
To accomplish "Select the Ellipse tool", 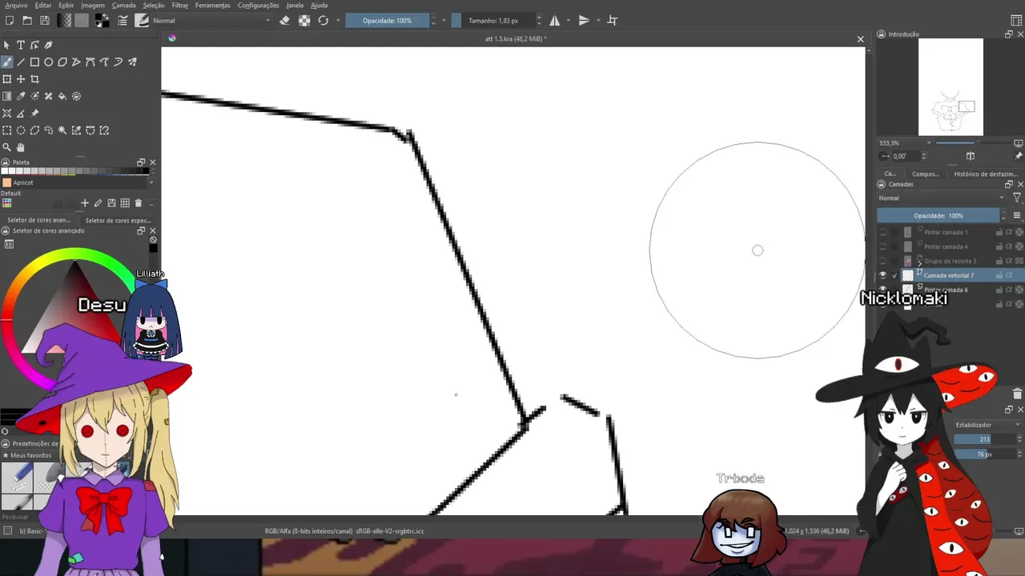I will click(48, 62).
